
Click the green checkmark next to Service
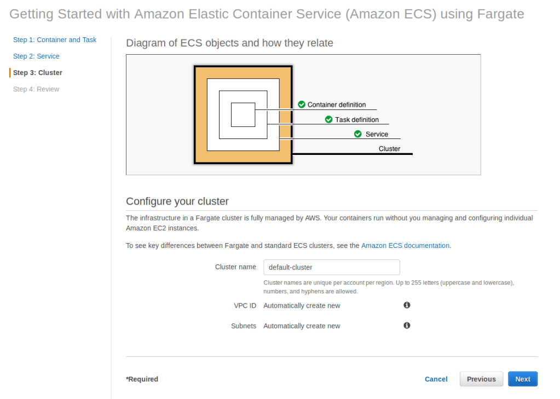coord(358,134)
